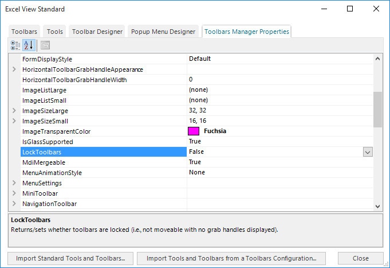This screenshot has height=268, width=390.
Task: Click the (none) value of ImageListLarge
Action: [198, 90]
